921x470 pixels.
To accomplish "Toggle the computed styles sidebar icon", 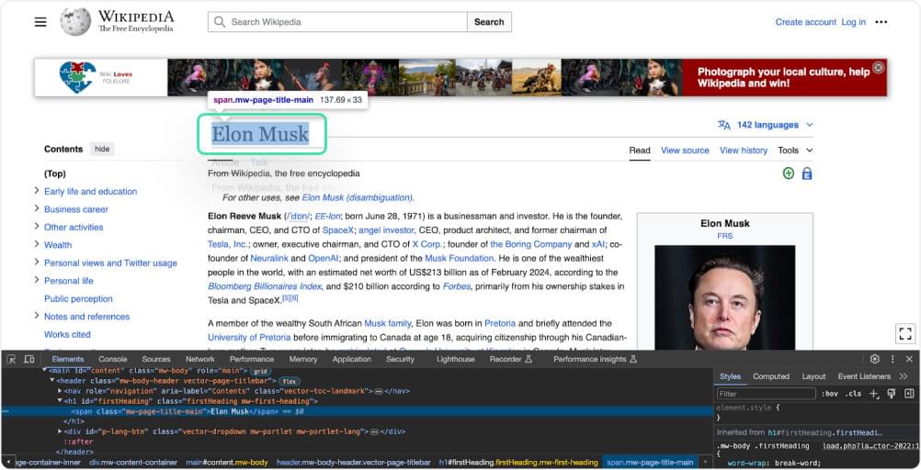I will tap(909, 394).
